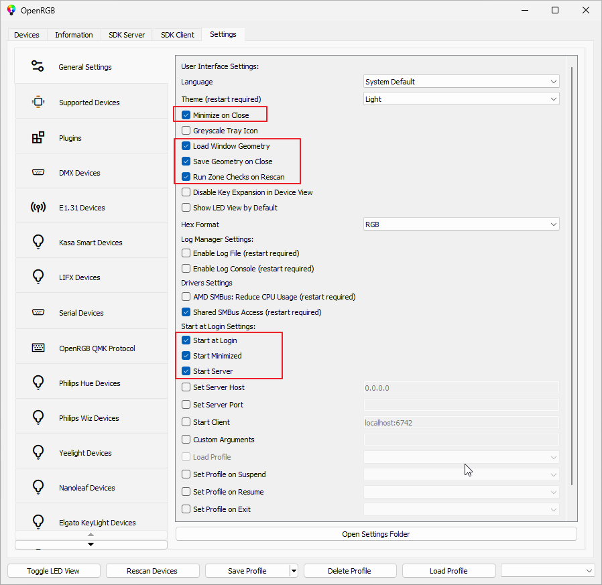Enable Greyscale Tray Icon
The width and height of the screenshot is (602, 585).
186,130
